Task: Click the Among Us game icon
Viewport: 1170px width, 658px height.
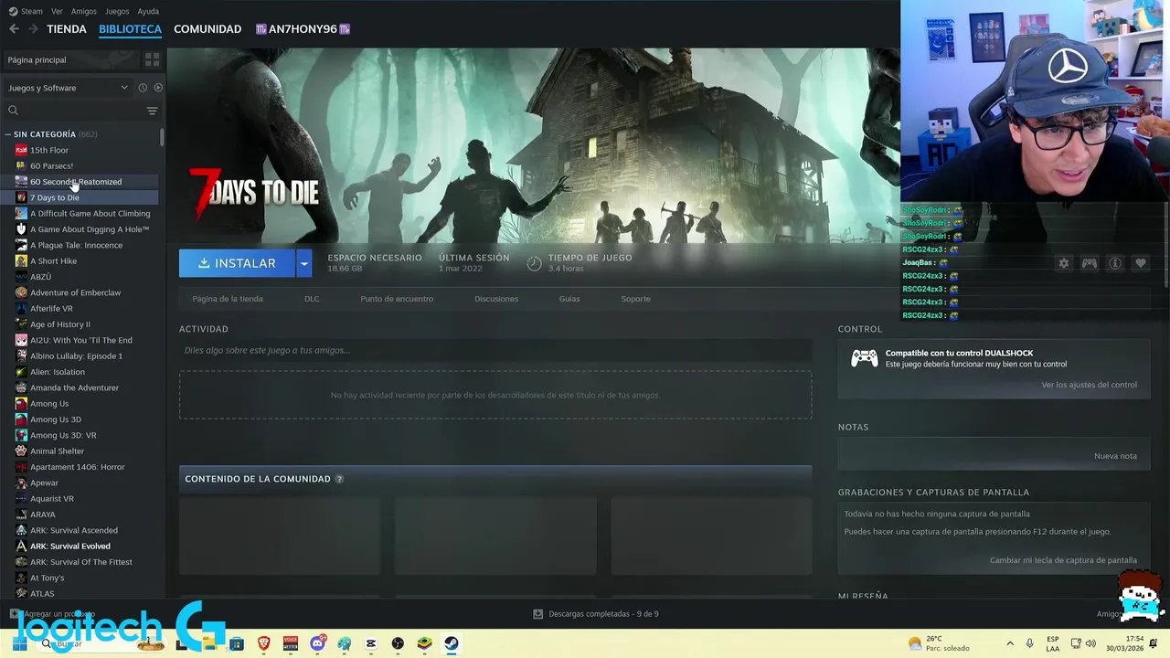Action: 21,404
